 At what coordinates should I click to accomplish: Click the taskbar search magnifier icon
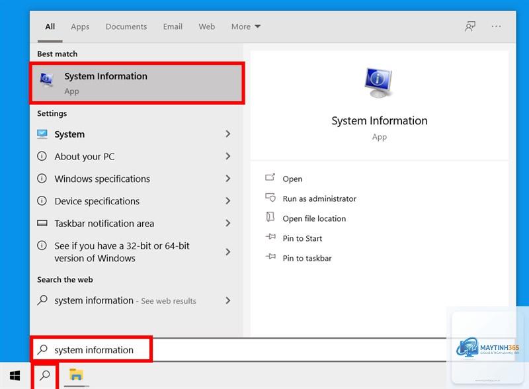44,375
